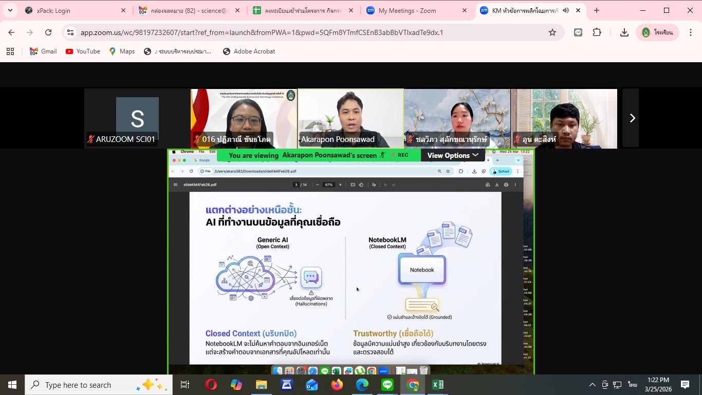Open the Gmail bookmark
This screenshot has width=702, height=395.
[43, 51]
